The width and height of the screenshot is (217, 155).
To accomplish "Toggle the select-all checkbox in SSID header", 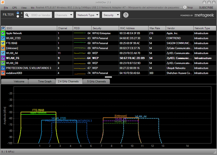I will [3, 28].
